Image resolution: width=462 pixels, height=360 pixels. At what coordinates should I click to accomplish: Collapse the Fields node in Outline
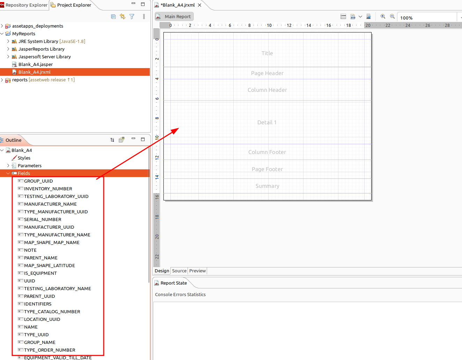pyautogui.click(x=8, y=173)
